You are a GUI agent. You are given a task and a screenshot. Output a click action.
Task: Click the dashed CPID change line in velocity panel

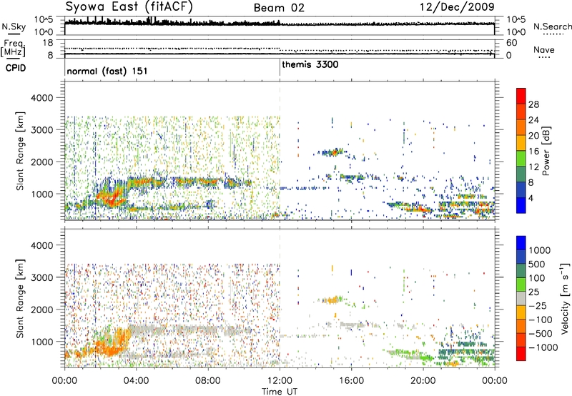tap(280, 297)
